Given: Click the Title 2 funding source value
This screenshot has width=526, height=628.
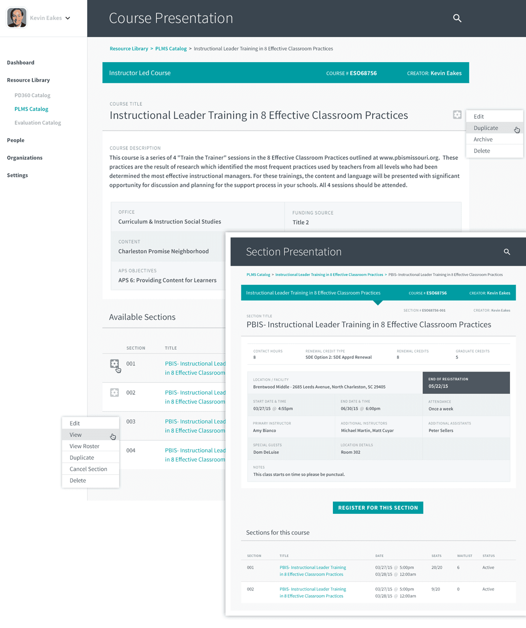Looking at the screenshot, I should [x=300, y=223].
